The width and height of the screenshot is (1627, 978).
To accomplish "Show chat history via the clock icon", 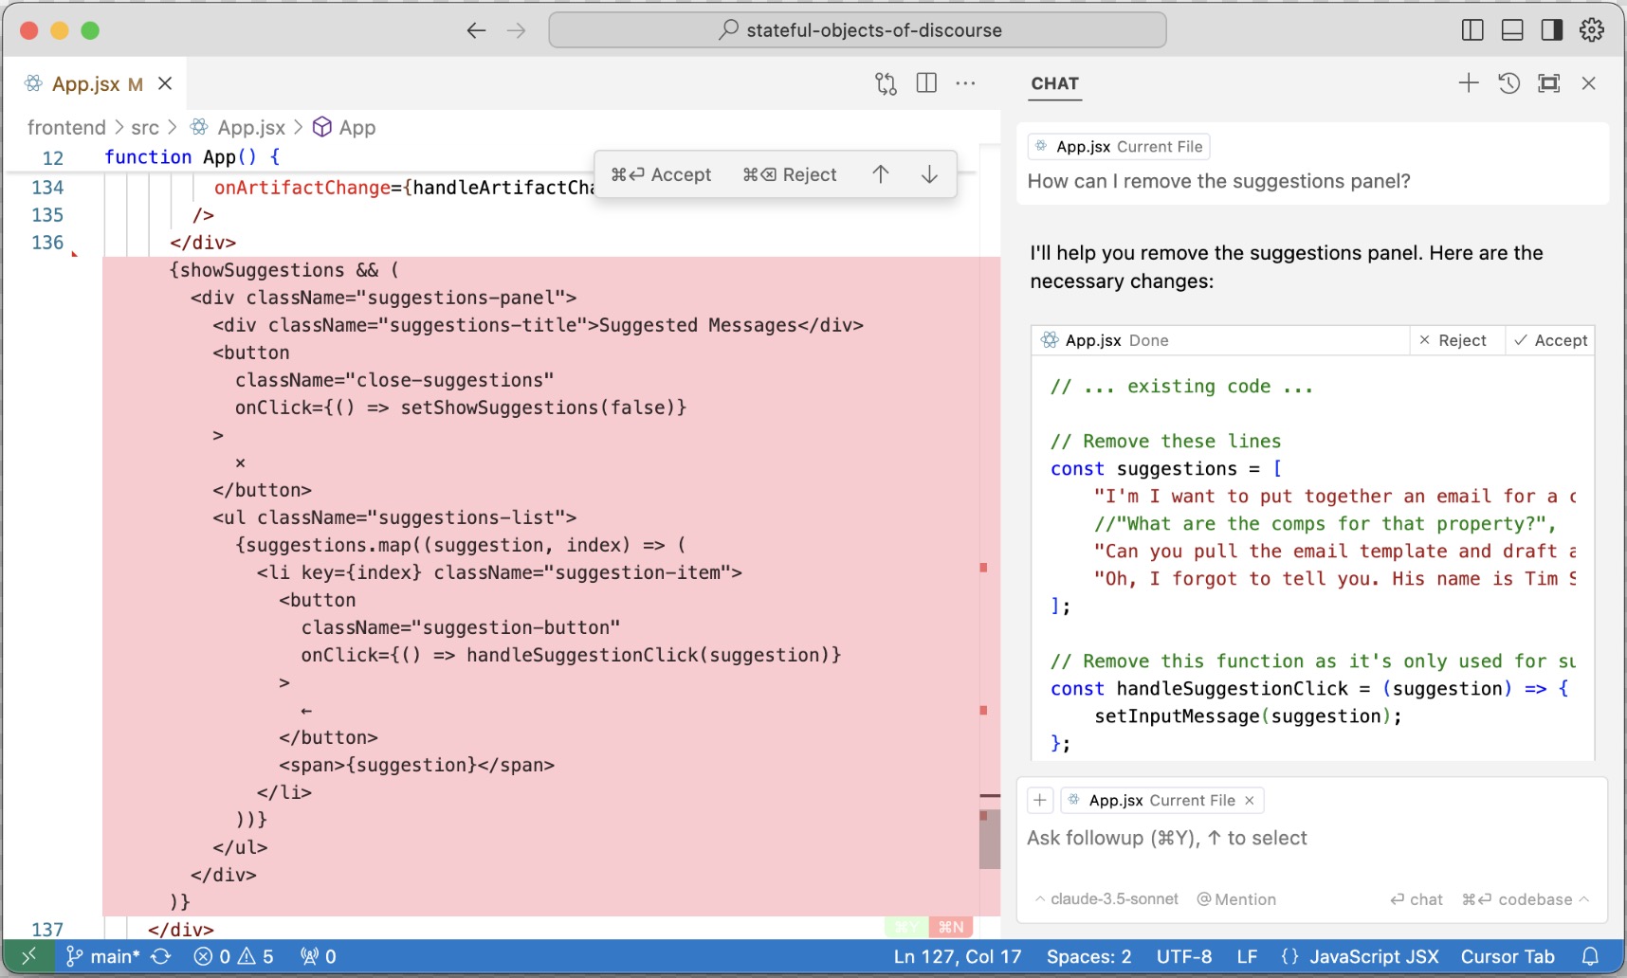I will click(x=1508, y=83).
